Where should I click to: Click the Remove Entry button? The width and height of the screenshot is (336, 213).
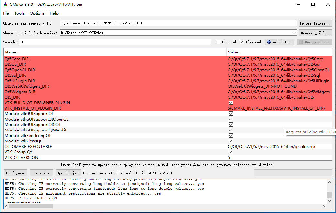tap(314, 42)
